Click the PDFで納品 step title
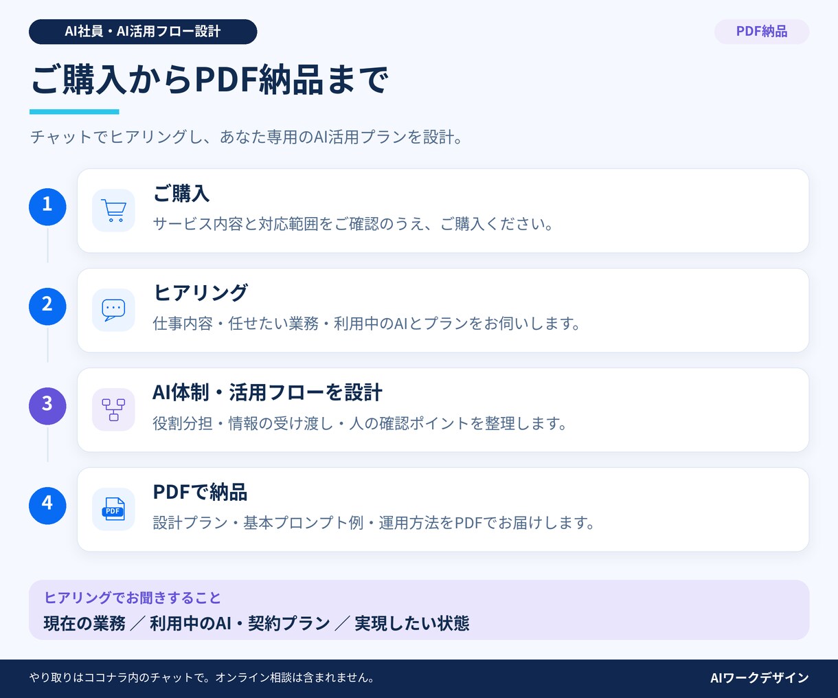The height and width of the screenshot is (698, 838). [x=200, y=492]
